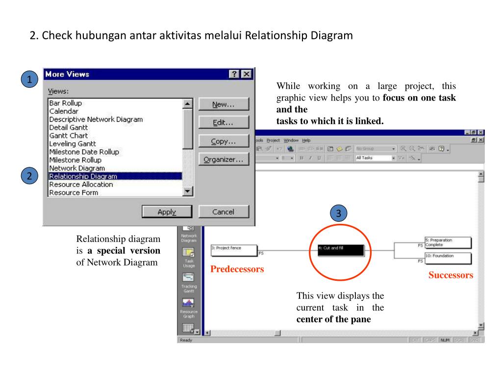Click the Align Right toolbar icon
502x377 pixels.
(x=348, y=158)
